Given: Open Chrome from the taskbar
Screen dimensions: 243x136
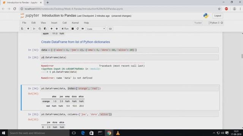Looking at the screenshot, I should (x=109, y=133).
